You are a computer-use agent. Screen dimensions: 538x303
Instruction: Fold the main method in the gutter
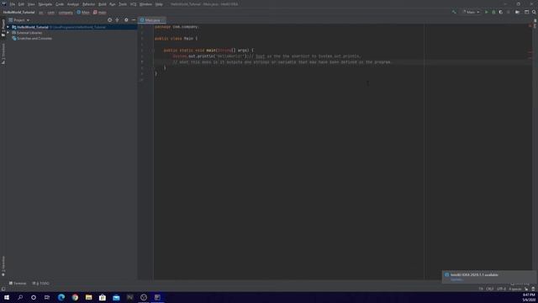pos(154,50)
